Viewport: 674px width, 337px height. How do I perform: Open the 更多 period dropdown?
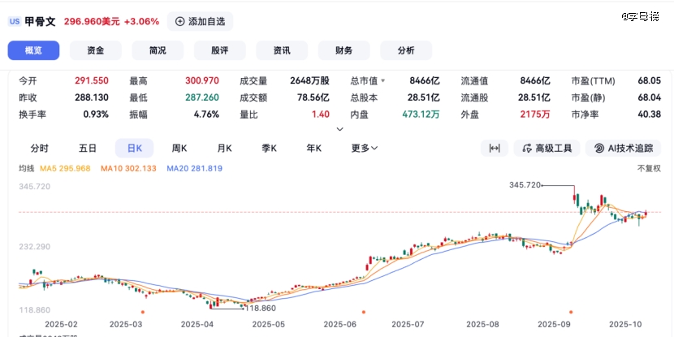coord(365,148)
